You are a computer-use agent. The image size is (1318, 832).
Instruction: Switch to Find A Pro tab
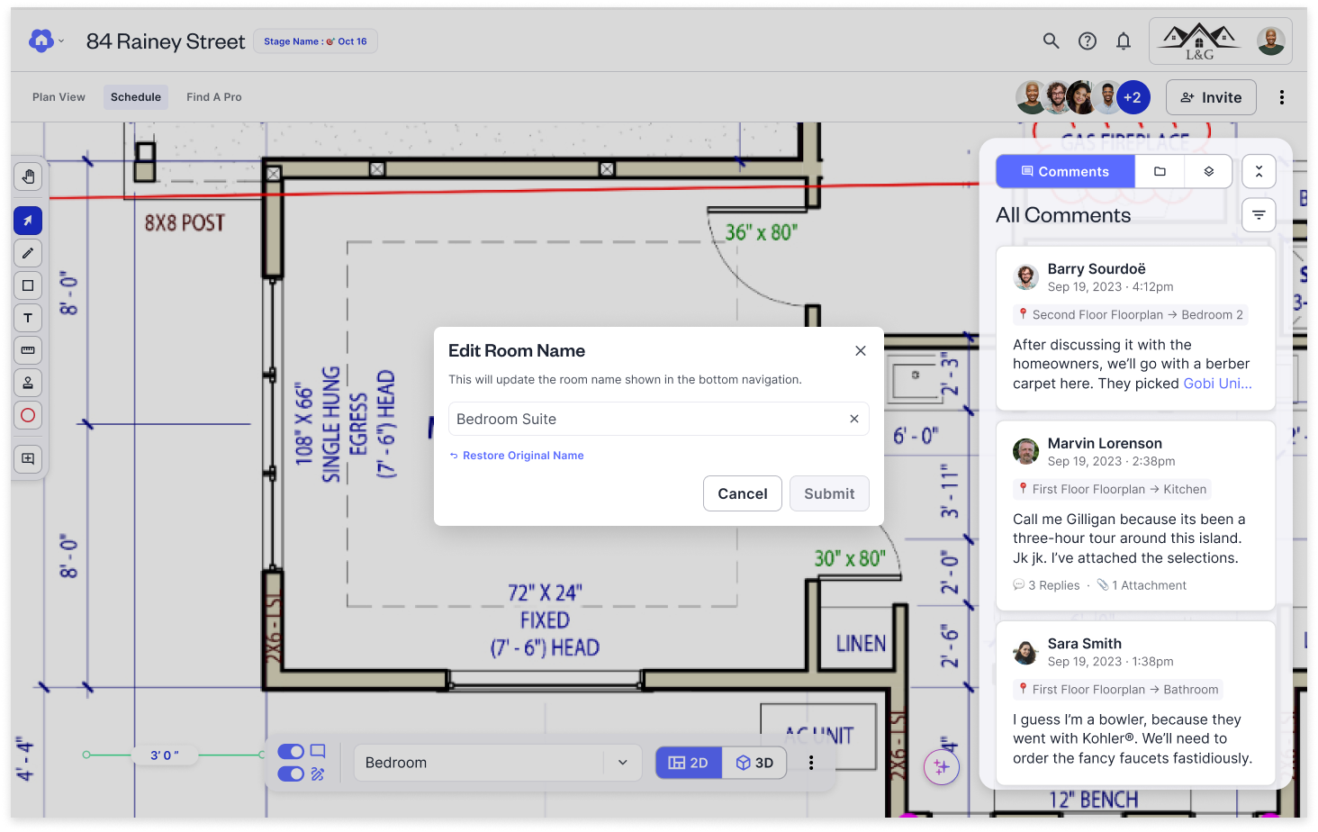(x=214, y=97)
